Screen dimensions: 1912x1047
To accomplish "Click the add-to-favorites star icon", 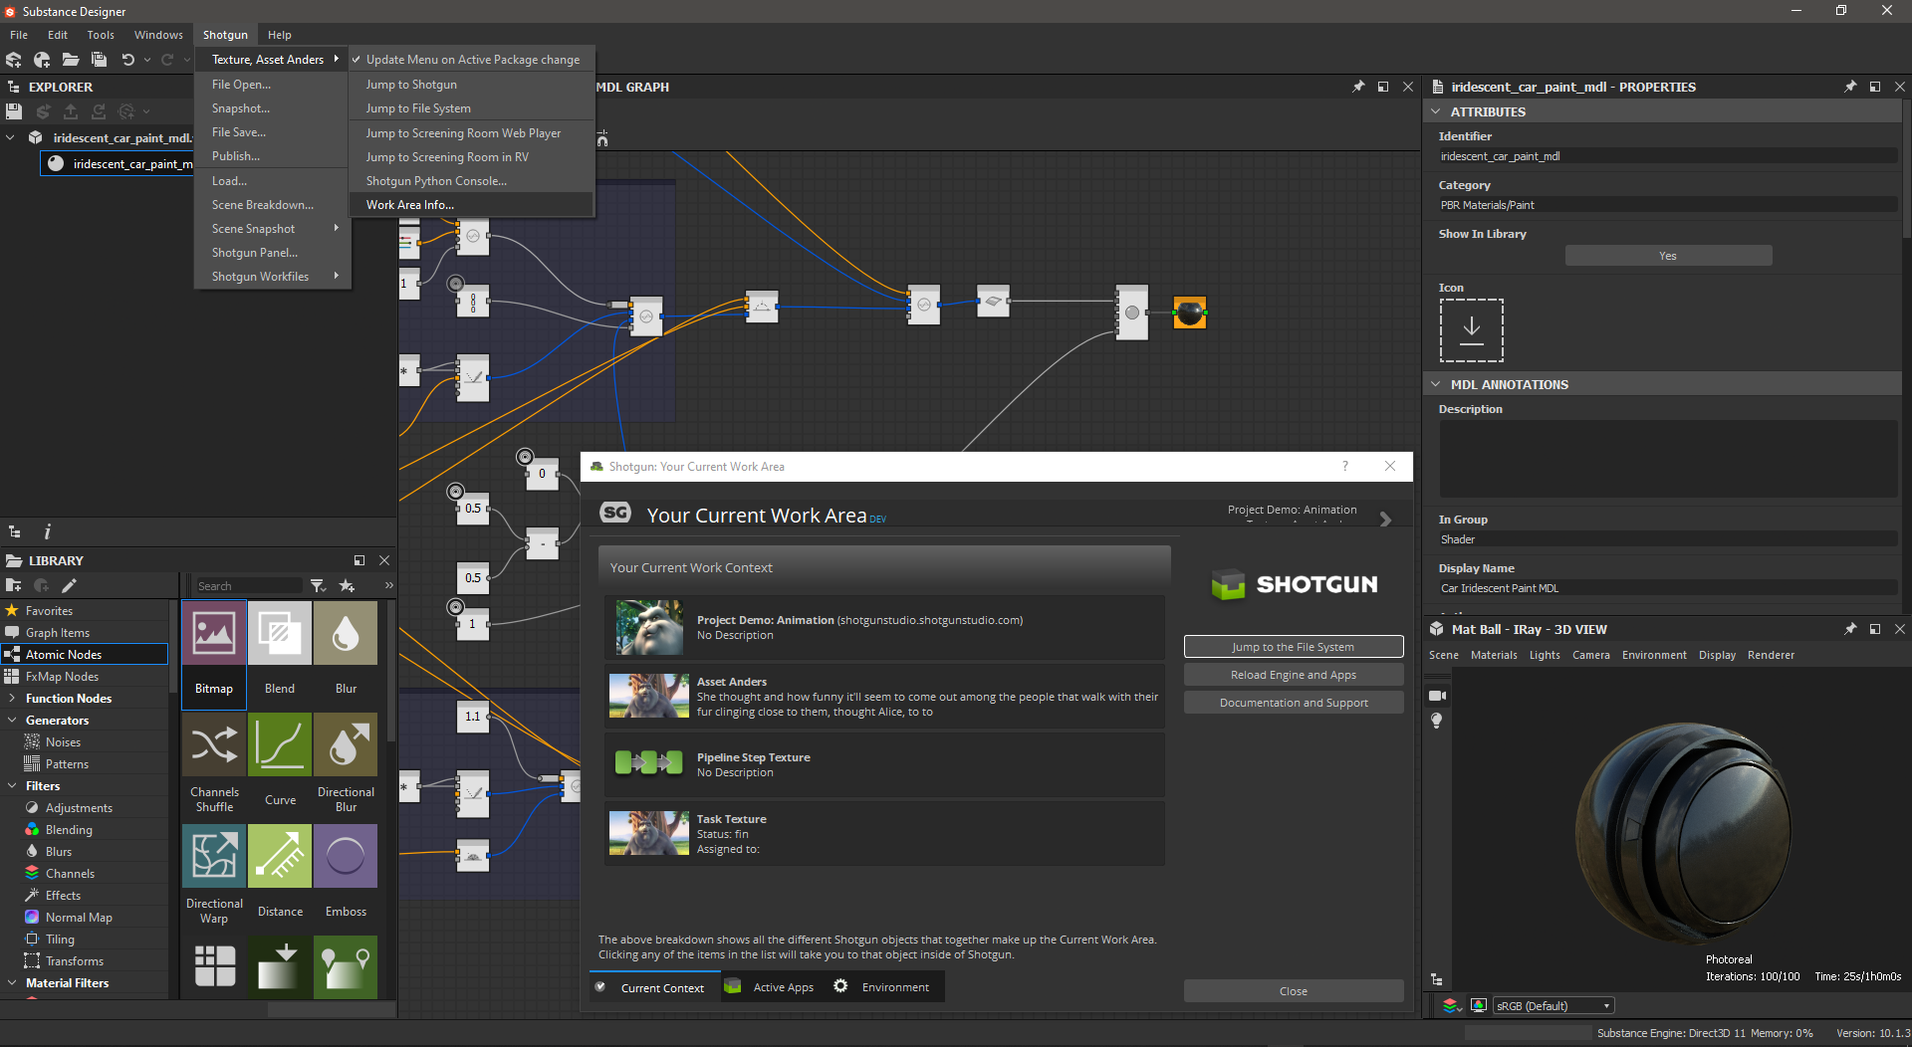I will [x=347, y=585].
